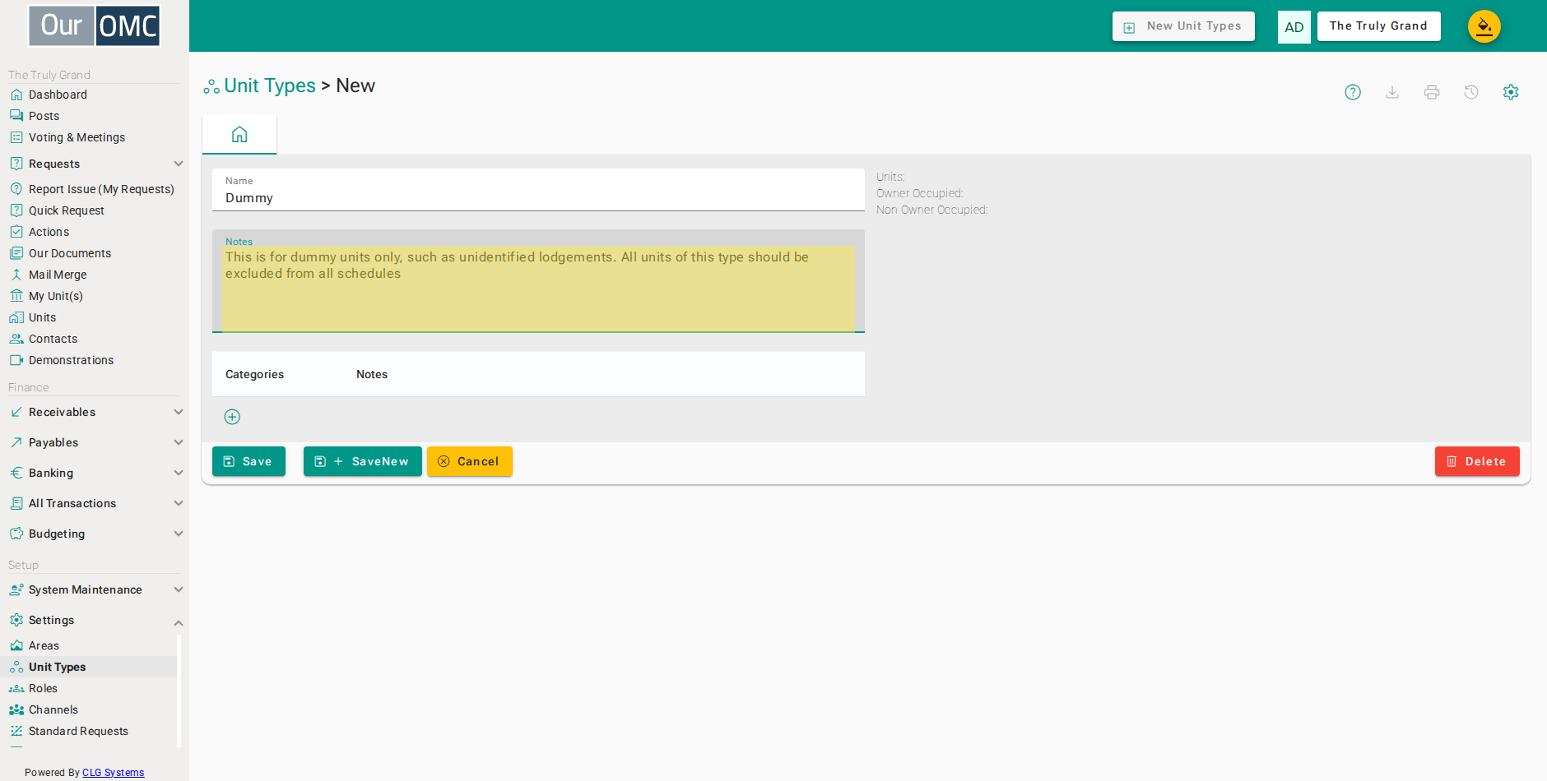Open the page settings gear icon
The width and height of the screenshot is (1547, 781).
1511,92
